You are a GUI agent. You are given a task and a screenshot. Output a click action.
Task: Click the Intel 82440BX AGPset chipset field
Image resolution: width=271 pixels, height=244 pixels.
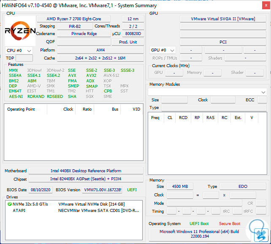(x=86, y=179)
